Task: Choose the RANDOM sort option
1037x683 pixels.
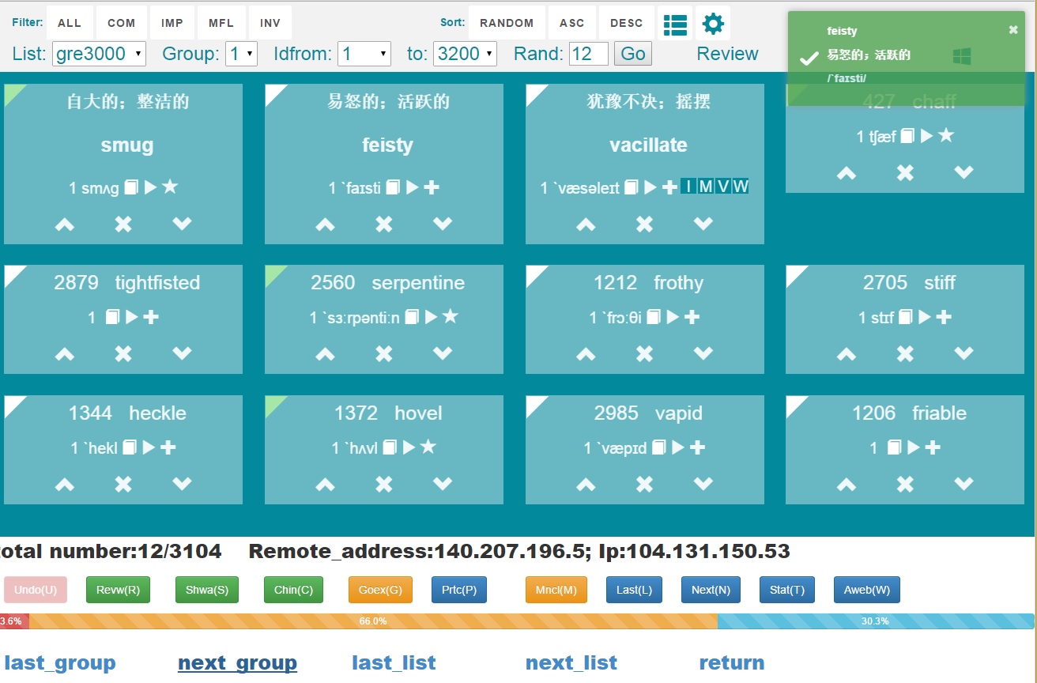Action: 507,23
